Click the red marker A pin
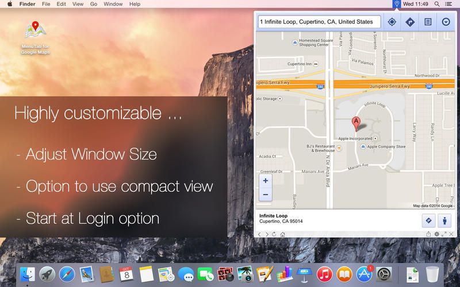 pos(356,123)
